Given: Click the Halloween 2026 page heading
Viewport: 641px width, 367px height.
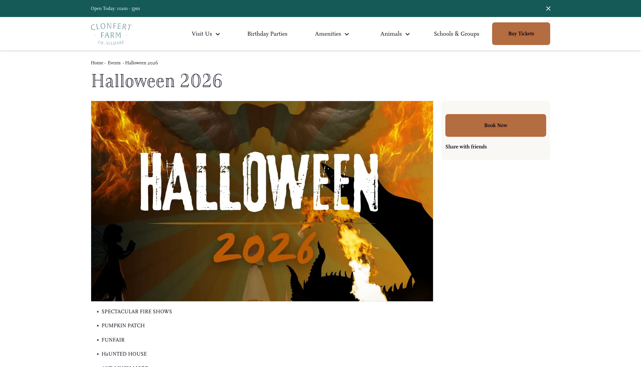Looking at the screenshot, I should click(x=157, y=81).
